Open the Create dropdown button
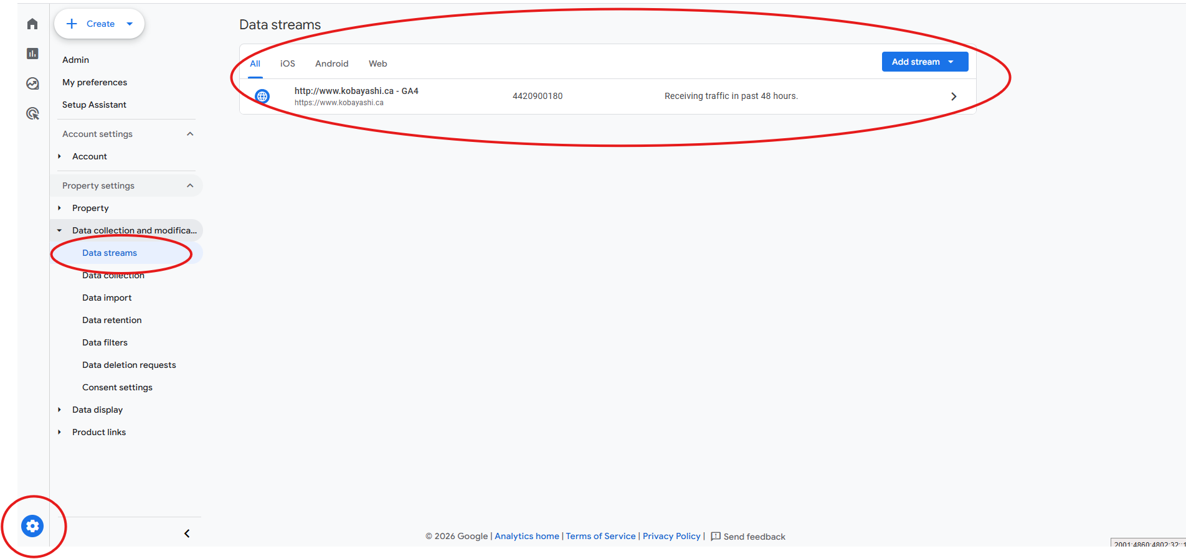The width and height of the screenshot is (1186, 559). (x=100, y=24)
